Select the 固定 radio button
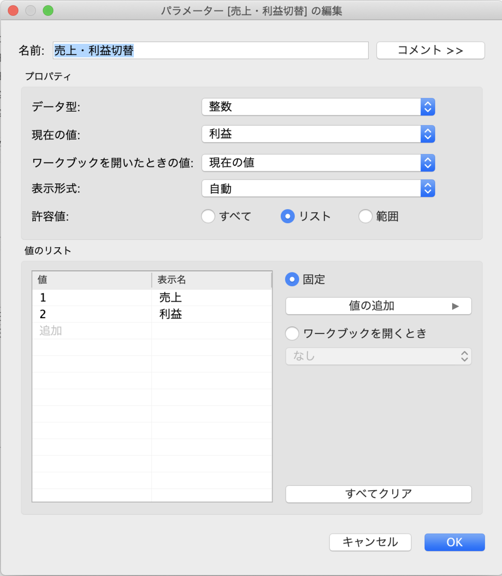Image resolution: width=502 pixels, height=576 pixels. click(x=292, y=279)
